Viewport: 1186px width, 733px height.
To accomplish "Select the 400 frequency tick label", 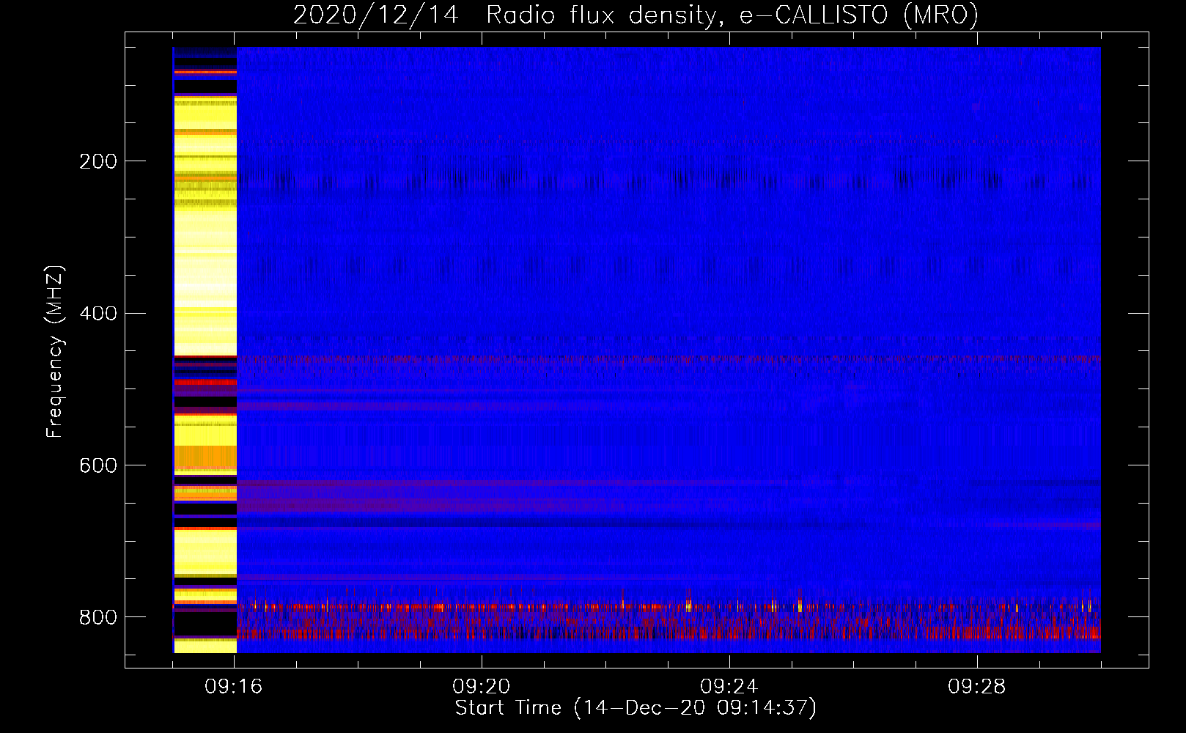I will [x=98, y=314].
